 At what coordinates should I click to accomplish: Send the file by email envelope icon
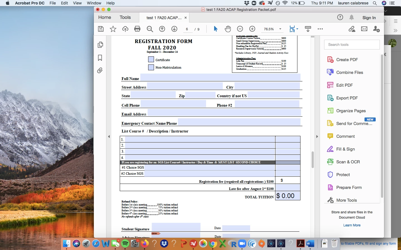(x=364, y=29)
